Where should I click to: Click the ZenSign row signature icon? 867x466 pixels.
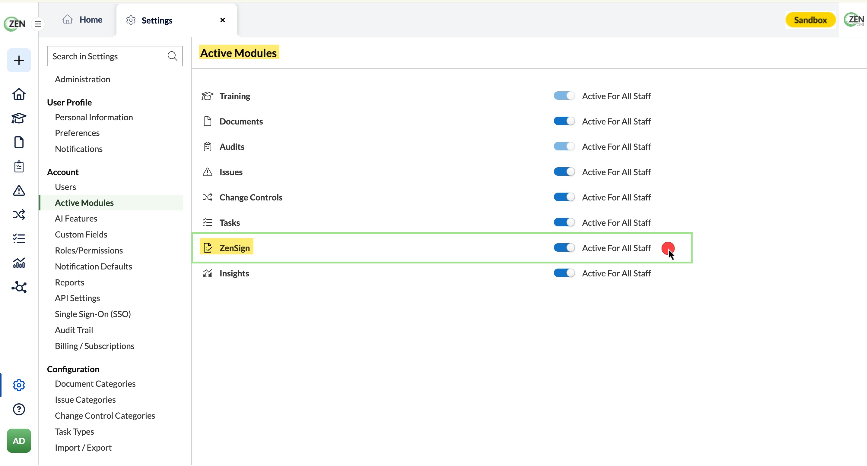(208, 248)
